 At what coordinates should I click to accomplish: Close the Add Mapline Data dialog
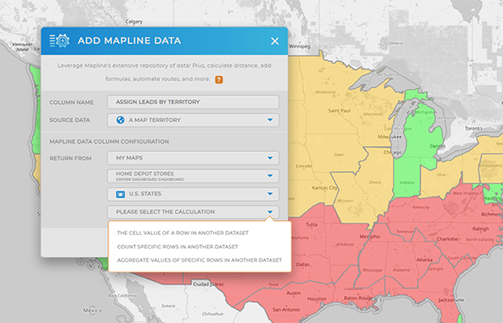274,41
